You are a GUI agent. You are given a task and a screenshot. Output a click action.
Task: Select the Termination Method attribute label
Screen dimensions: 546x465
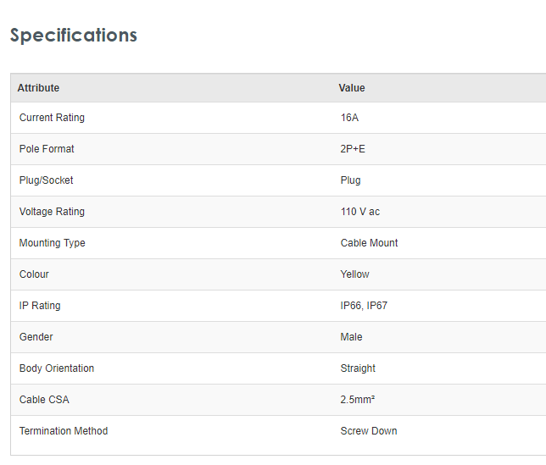64,431
